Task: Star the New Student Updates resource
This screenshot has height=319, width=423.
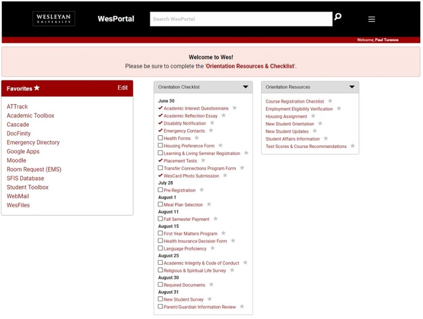Action: [x=315, y=131]
